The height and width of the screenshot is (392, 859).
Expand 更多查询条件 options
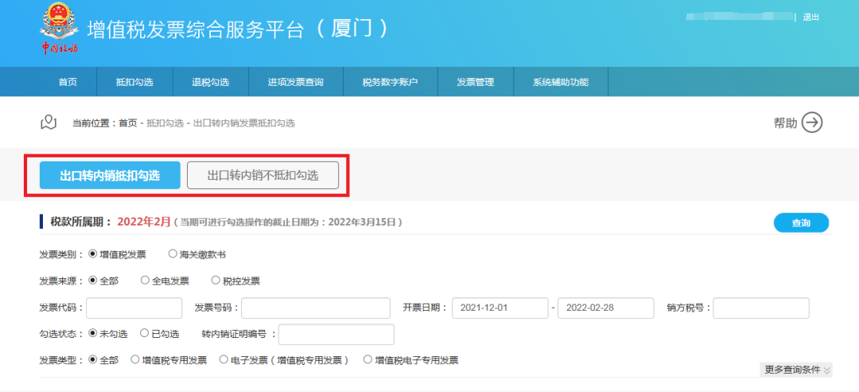[797, 370]
